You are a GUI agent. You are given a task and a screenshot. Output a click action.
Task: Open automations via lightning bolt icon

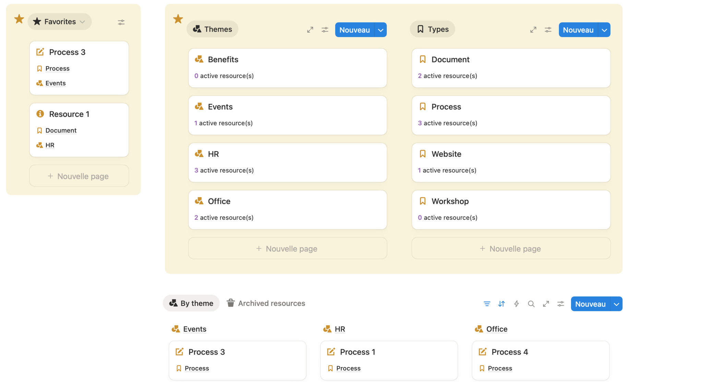(516, 304)
